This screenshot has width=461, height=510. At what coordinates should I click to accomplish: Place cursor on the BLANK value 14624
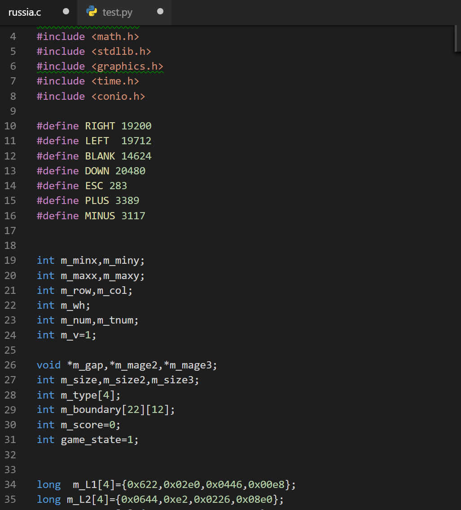point(136,156)
